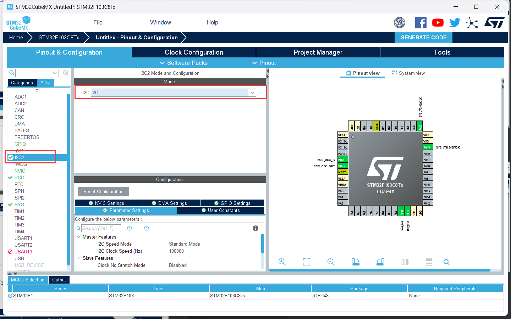Collapse the Slave Features group
Screen dimensions: 511x319
click(x=78, y=258)
